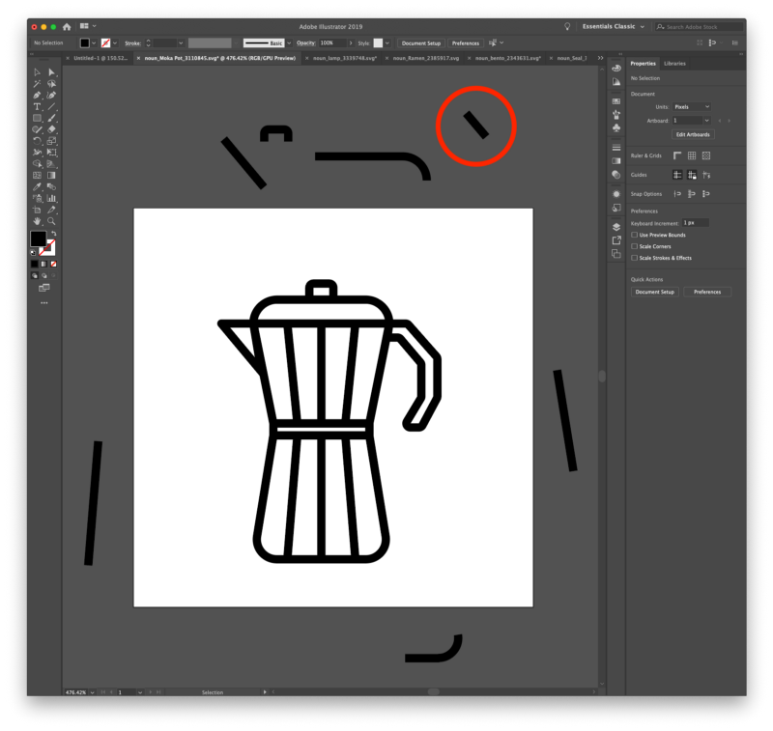The width and height of the screenshot is (773, 731).
Task: Switch to Untitled-1 document tab
Action: pos(100,58)
